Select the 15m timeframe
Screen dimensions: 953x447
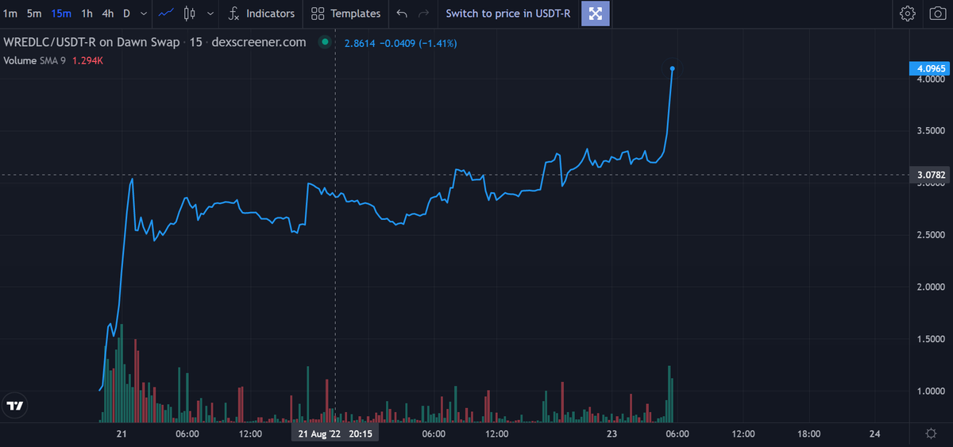61,13
